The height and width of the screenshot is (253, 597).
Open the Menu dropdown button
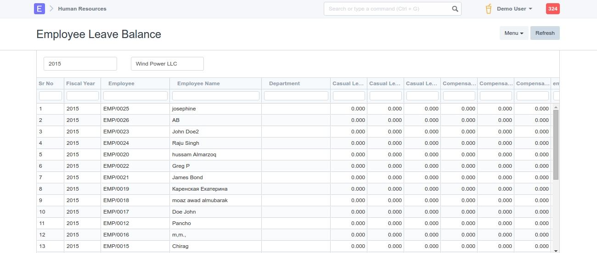click(x=513, y=33)
